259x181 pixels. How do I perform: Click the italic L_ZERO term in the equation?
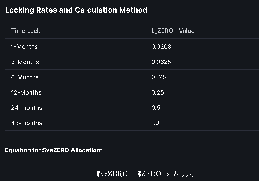click(x=183, y=174)
